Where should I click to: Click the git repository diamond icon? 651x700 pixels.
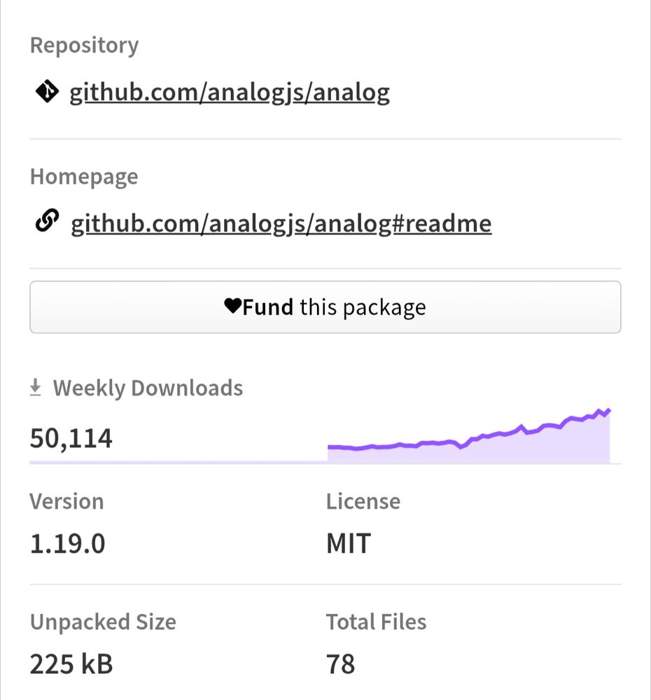(47, 92)
